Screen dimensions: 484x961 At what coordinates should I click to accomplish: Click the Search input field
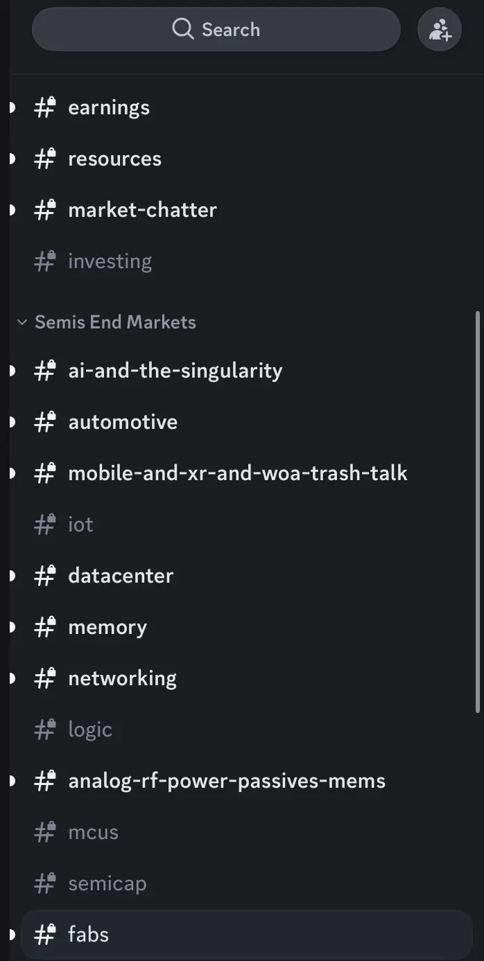[x=216, y=29]
